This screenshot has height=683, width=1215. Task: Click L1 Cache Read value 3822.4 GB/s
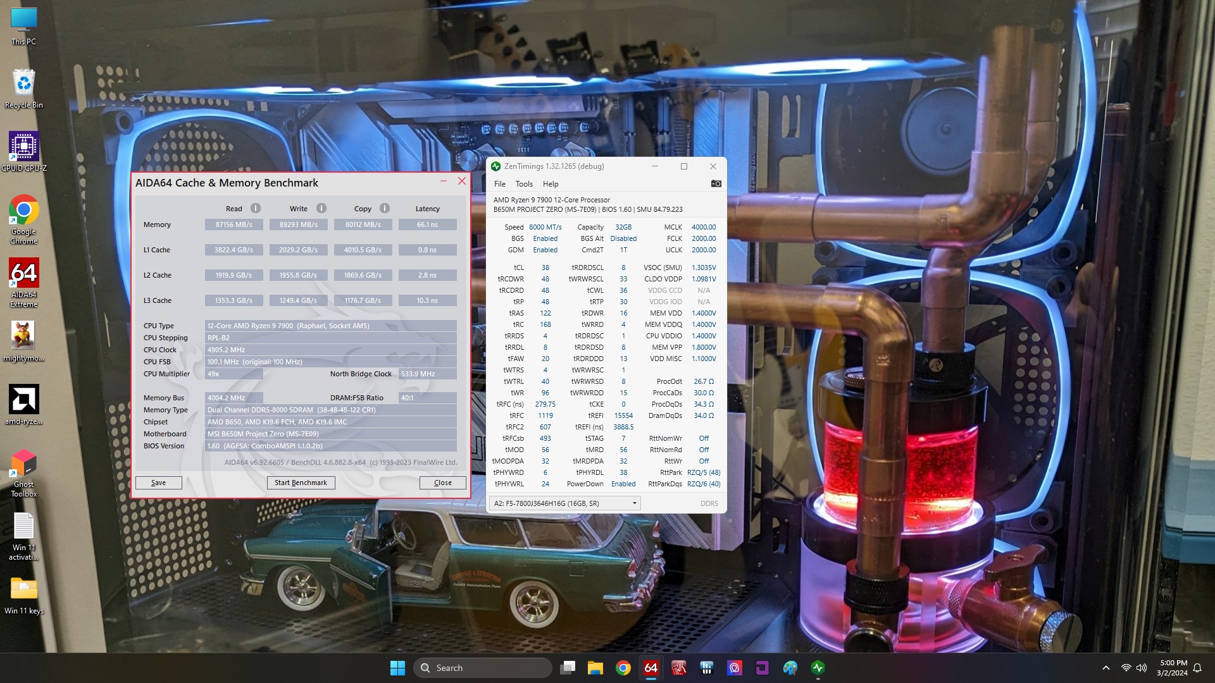(234, 250)
